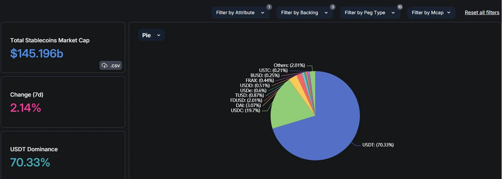Click the USDe: (0.6%) chart label
The width and height of the screenshot is (502, 179).
click(x=253, y=90)
